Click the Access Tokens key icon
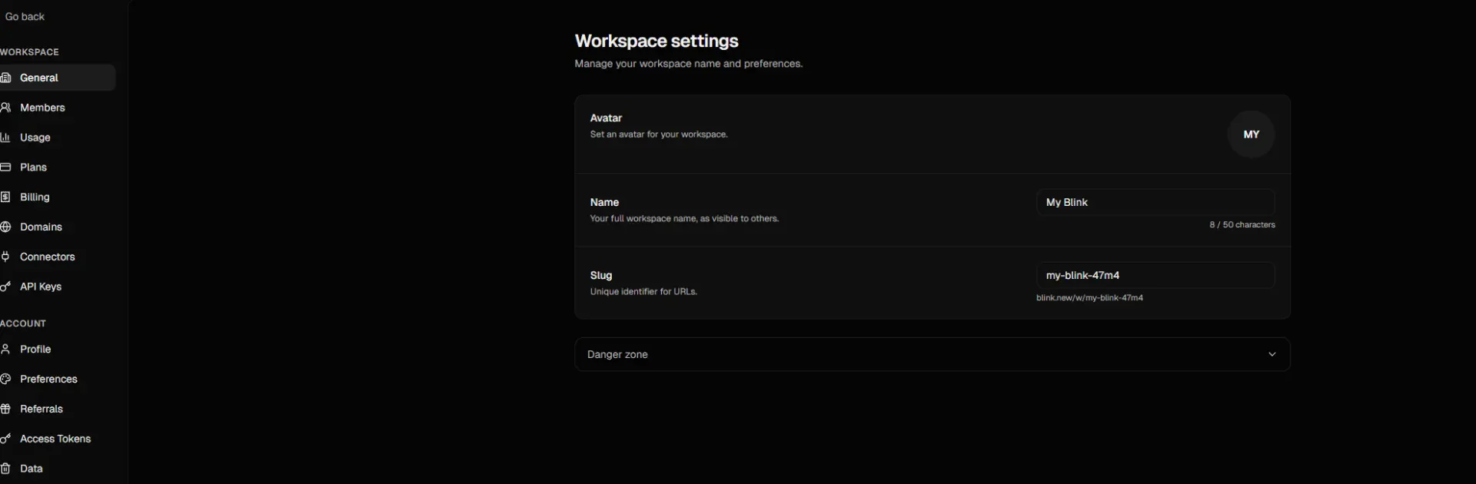 click(x=5, y=439)
